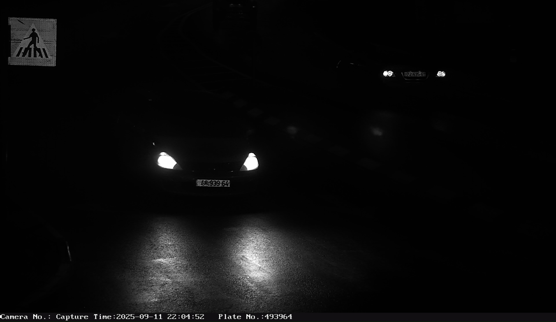Click the walking figure on crossing sign
The width and height of the screenshot is (556, 322).
point(33,37)
